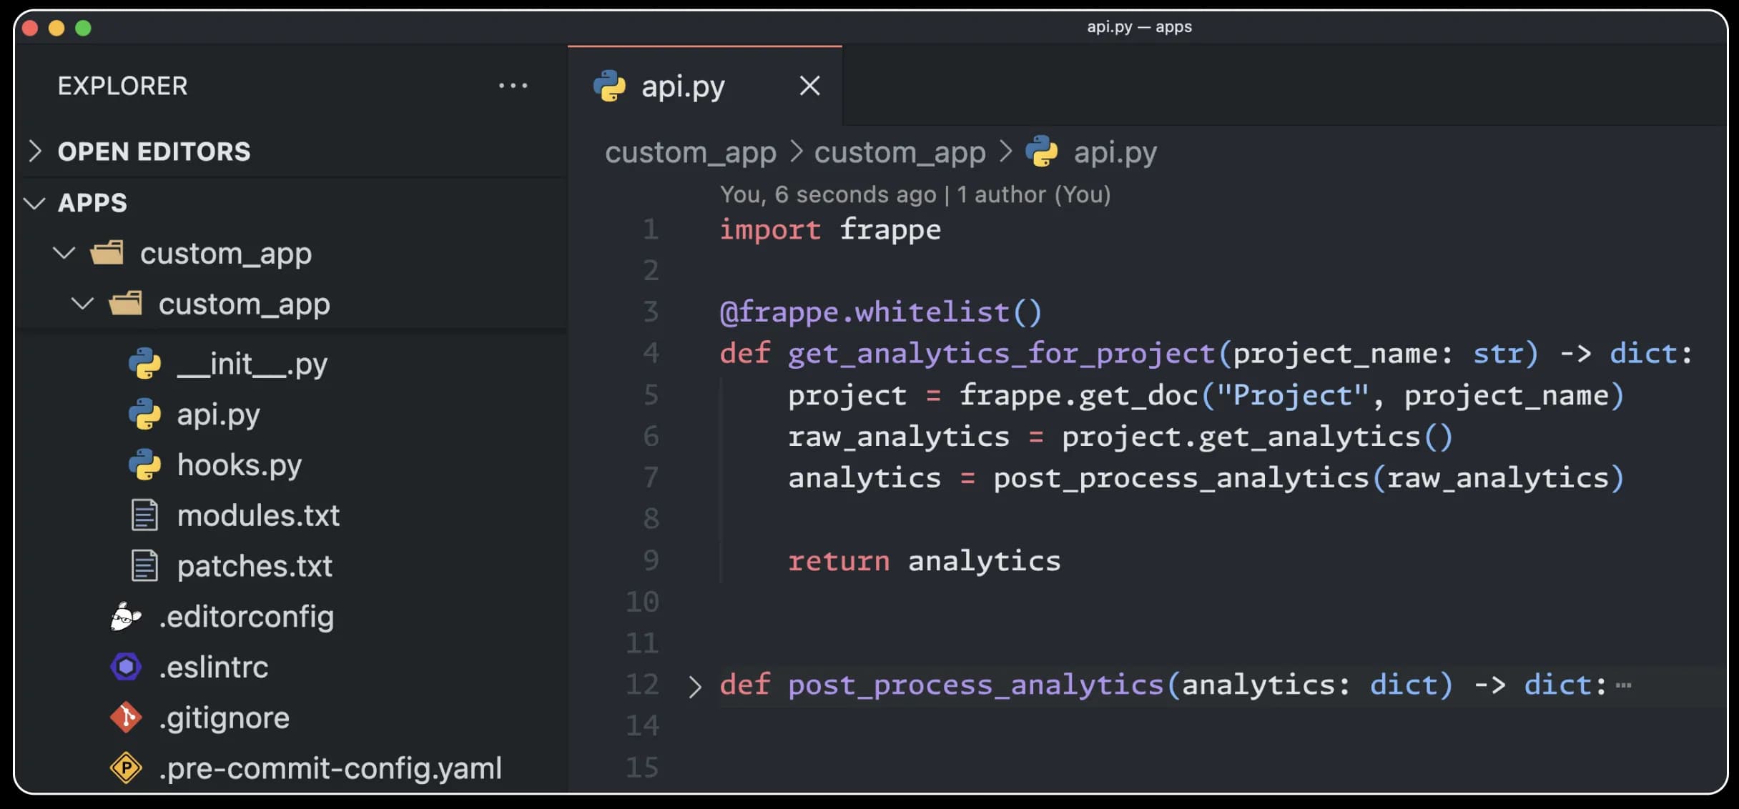Screen dimensions: 1739x809
Task: Click line number 9 in the gutter
Action: (x=650, y=560)
